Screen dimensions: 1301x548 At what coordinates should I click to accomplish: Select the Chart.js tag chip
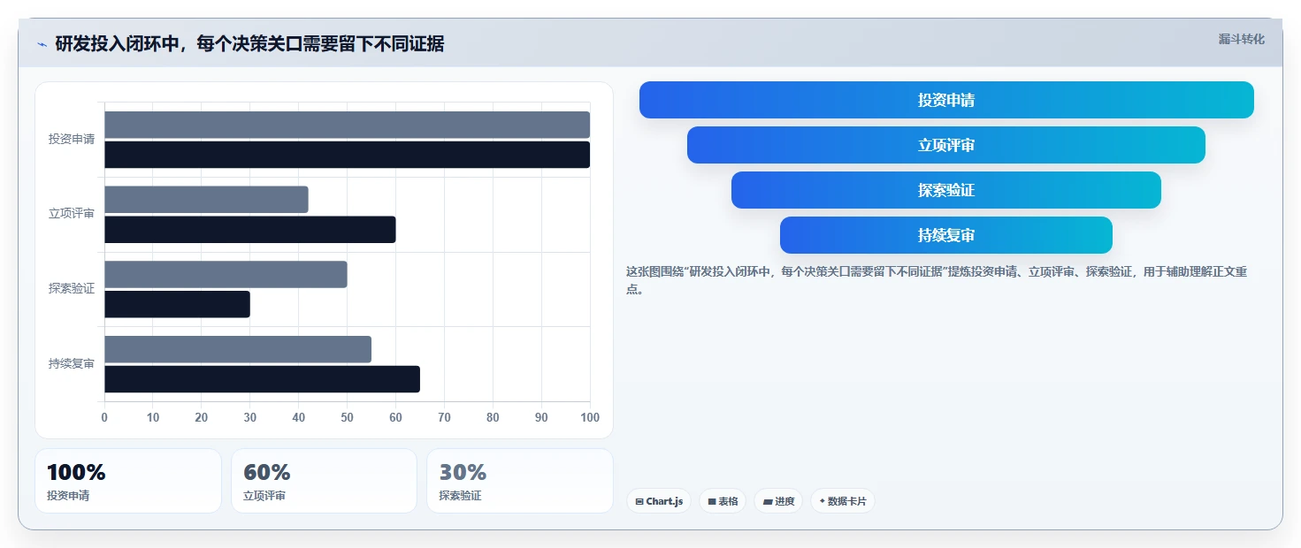pos(659,501)
